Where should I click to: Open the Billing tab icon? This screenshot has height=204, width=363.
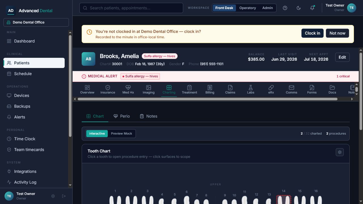[210, 88]
